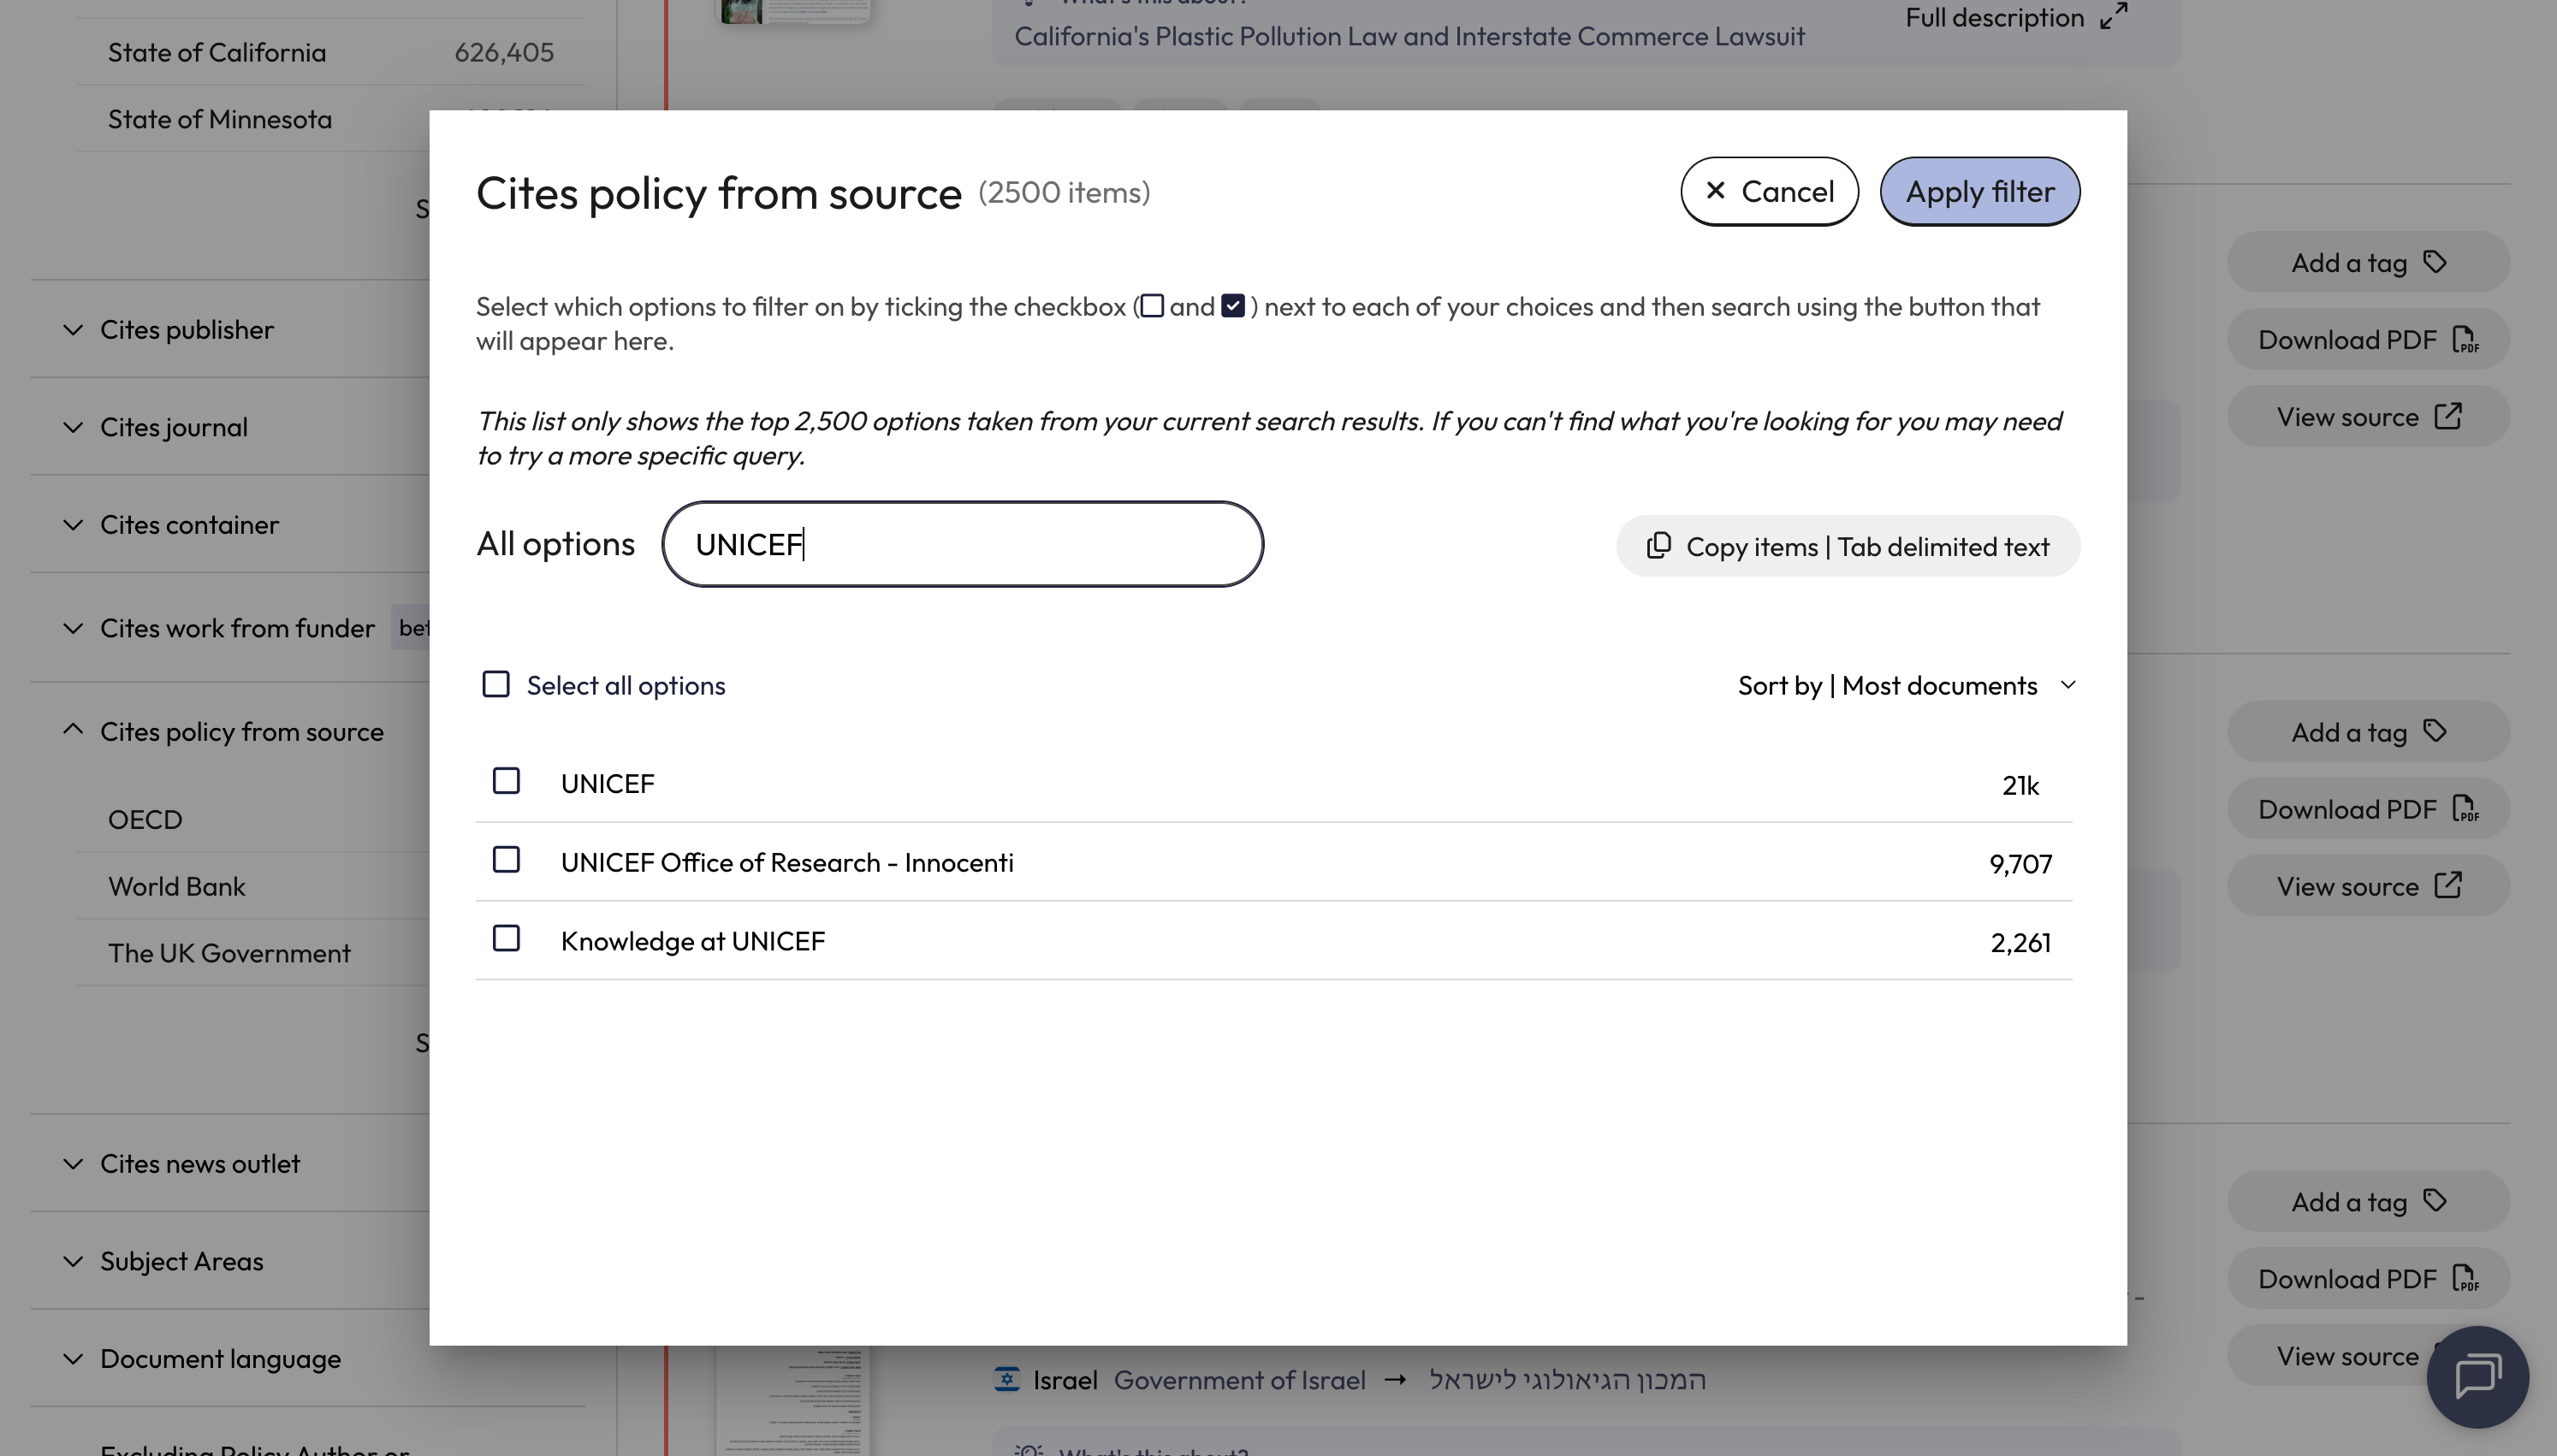Click the external link icon in first View source
The image size is (2557, 1456).
pos(2448,416)
